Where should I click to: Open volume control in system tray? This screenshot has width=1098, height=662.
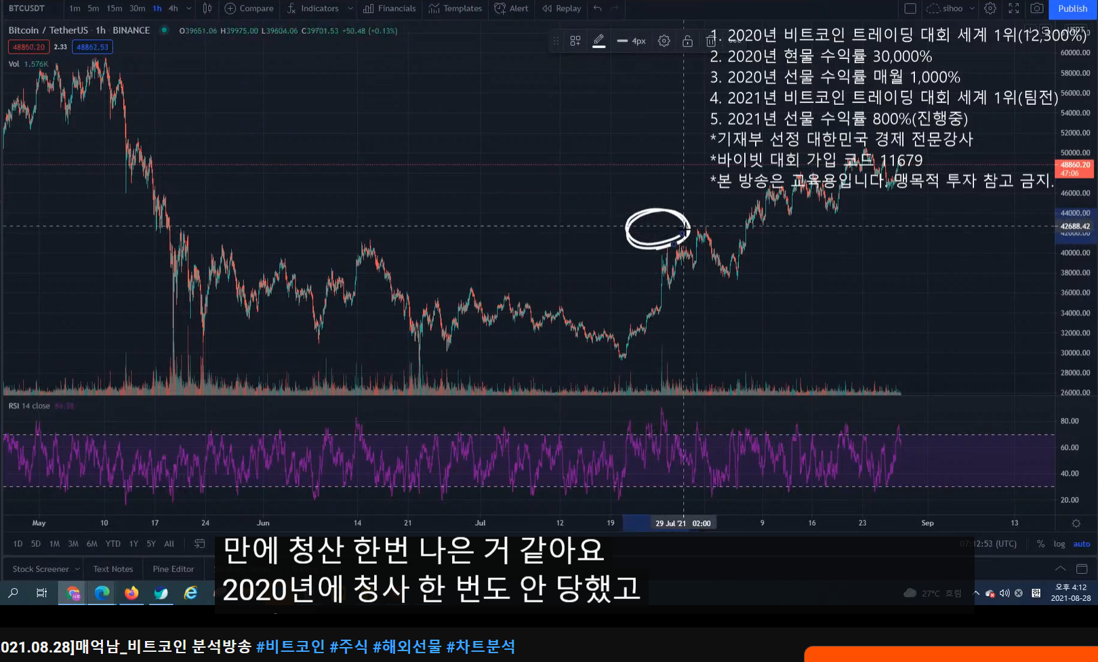click(1004, 593)
